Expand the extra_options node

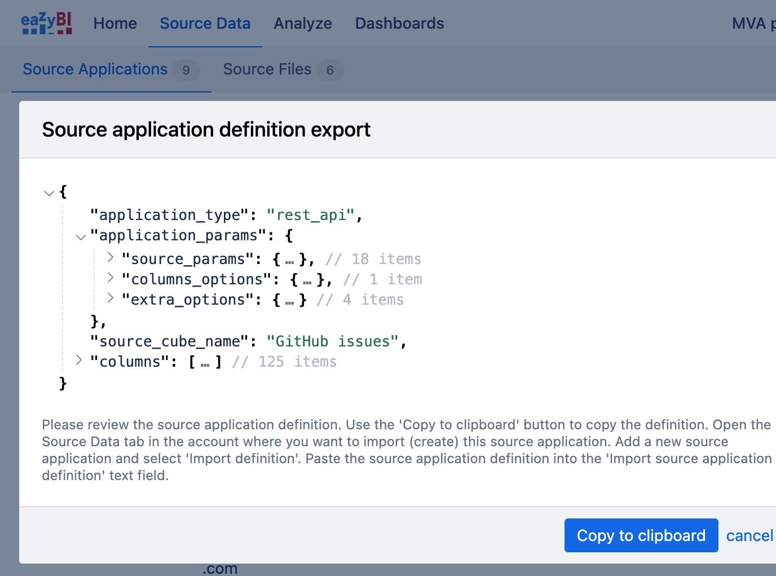111,298
